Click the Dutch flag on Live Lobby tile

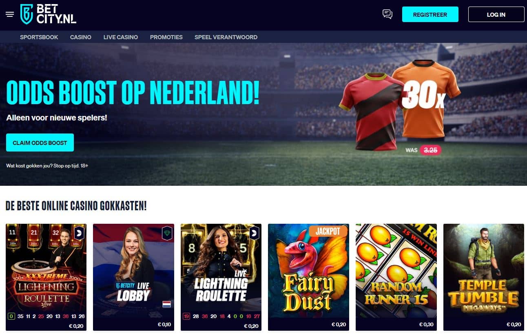point(166,304)
